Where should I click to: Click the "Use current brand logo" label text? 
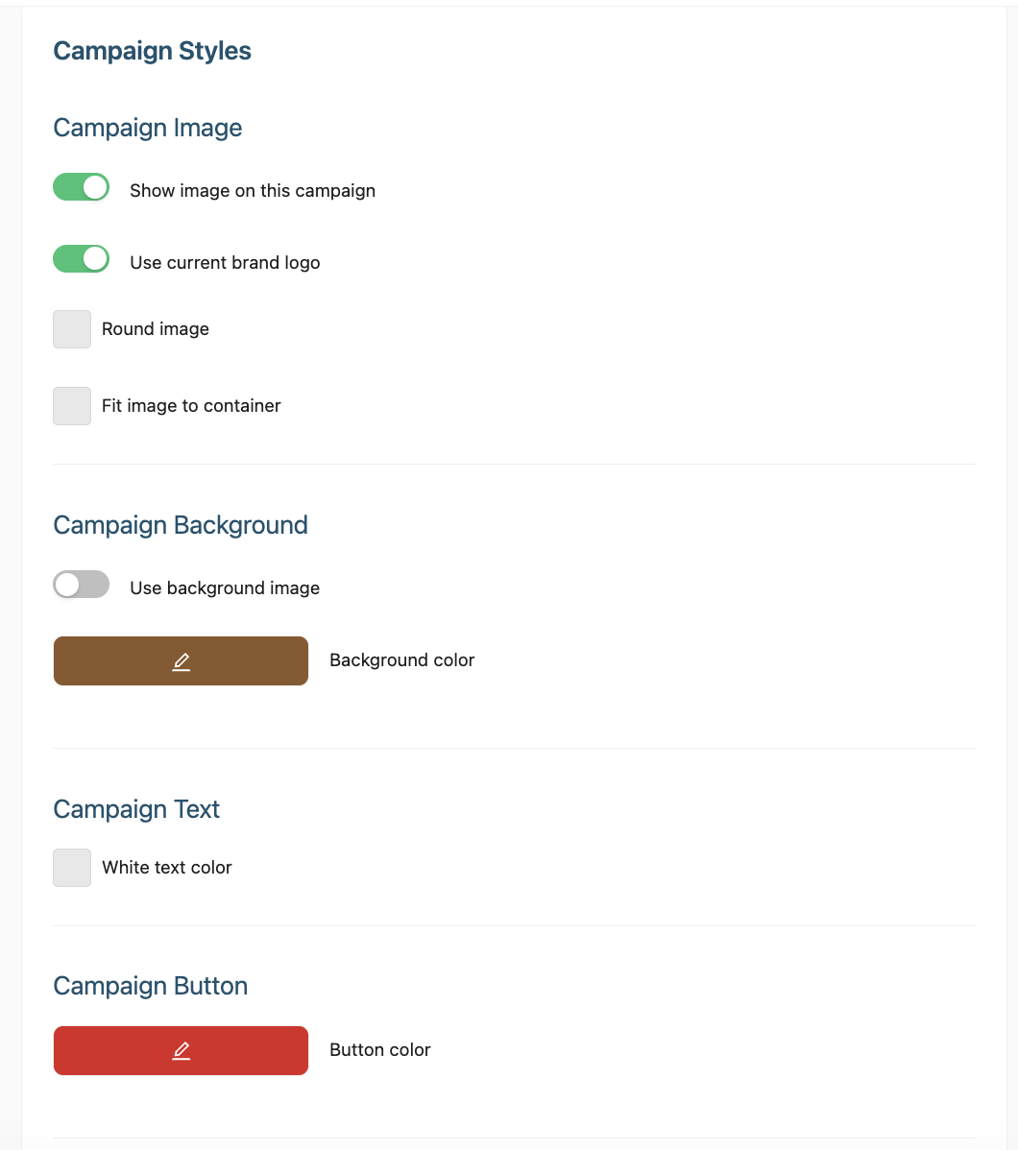[225, 263]
